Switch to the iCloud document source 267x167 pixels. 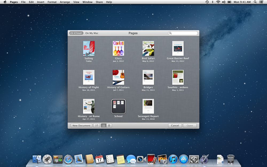pos(76,33)
